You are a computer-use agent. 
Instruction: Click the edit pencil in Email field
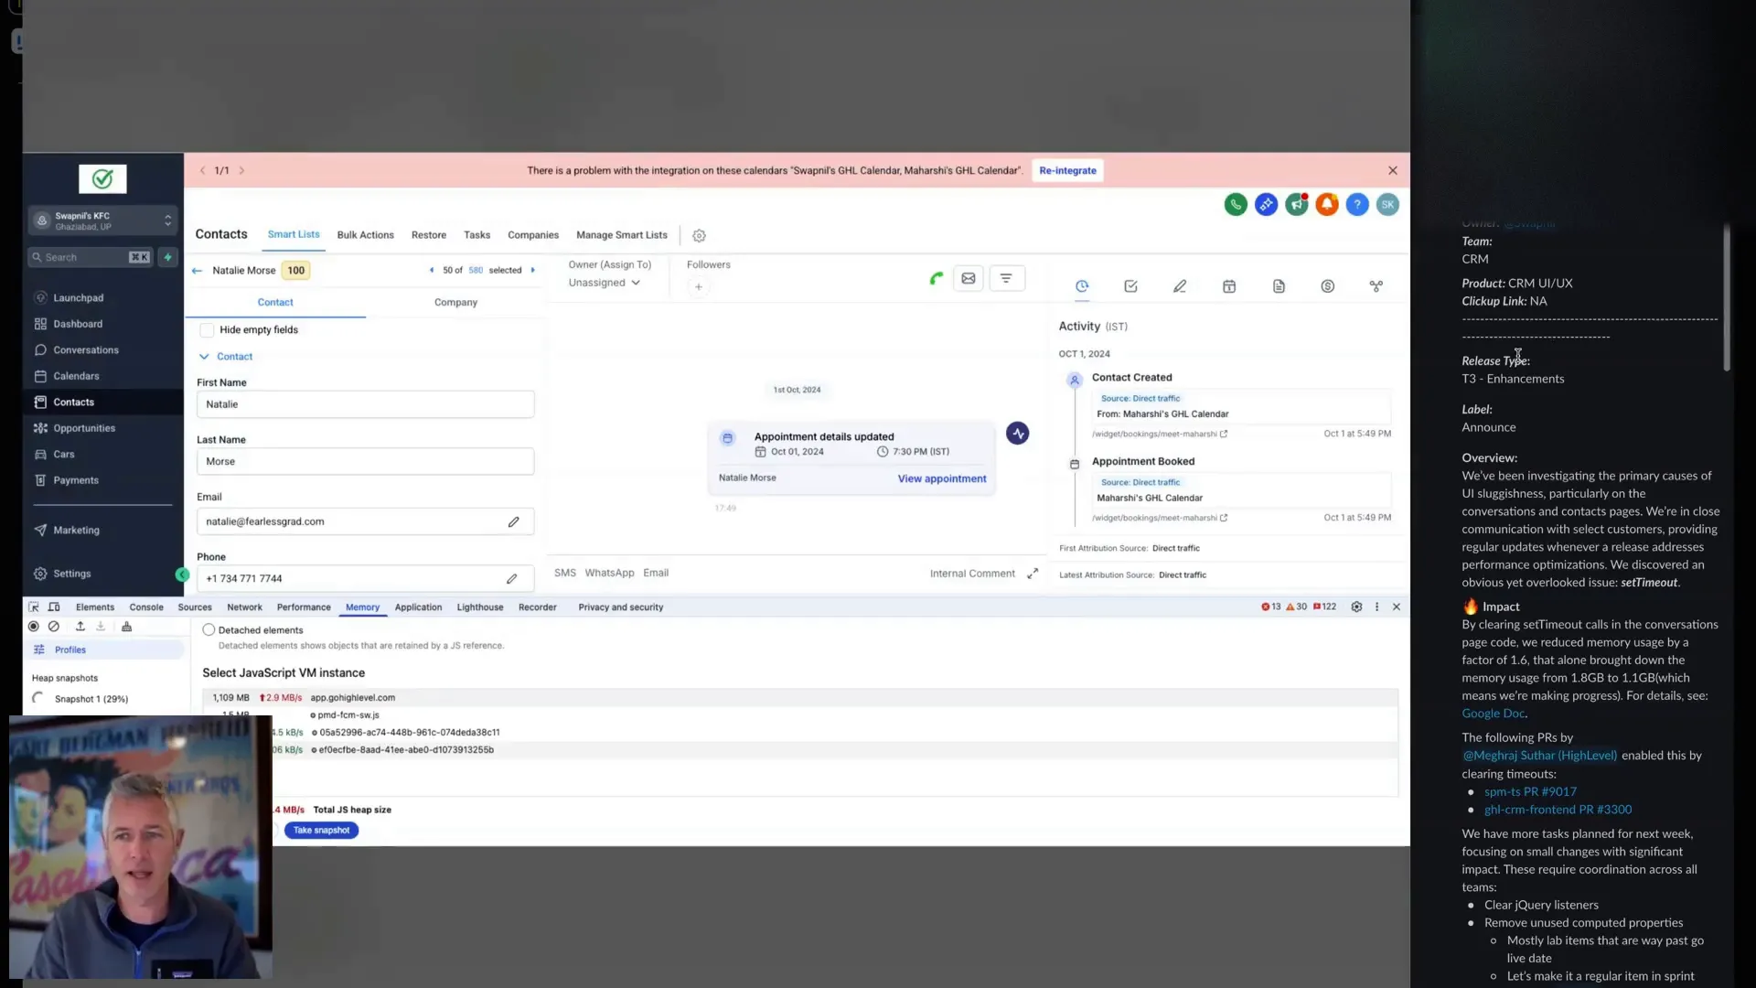coord(514,522)
